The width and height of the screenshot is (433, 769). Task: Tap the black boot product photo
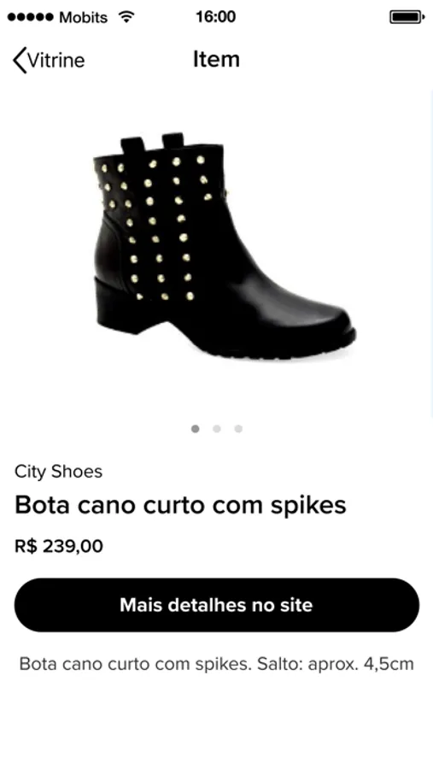(225, 245)
